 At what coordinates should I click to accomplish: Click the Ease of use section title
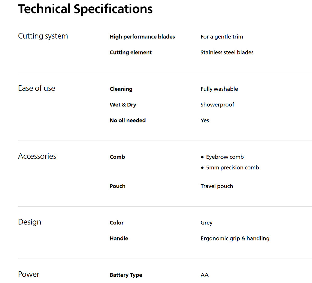tap(36, 88)
